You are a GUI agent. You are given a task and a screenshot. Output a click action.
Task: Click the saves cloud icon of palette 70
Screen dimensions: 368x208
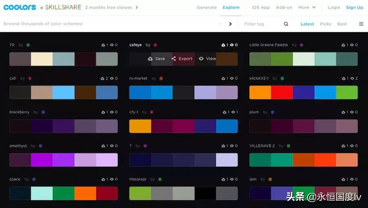tap(103, 45)
